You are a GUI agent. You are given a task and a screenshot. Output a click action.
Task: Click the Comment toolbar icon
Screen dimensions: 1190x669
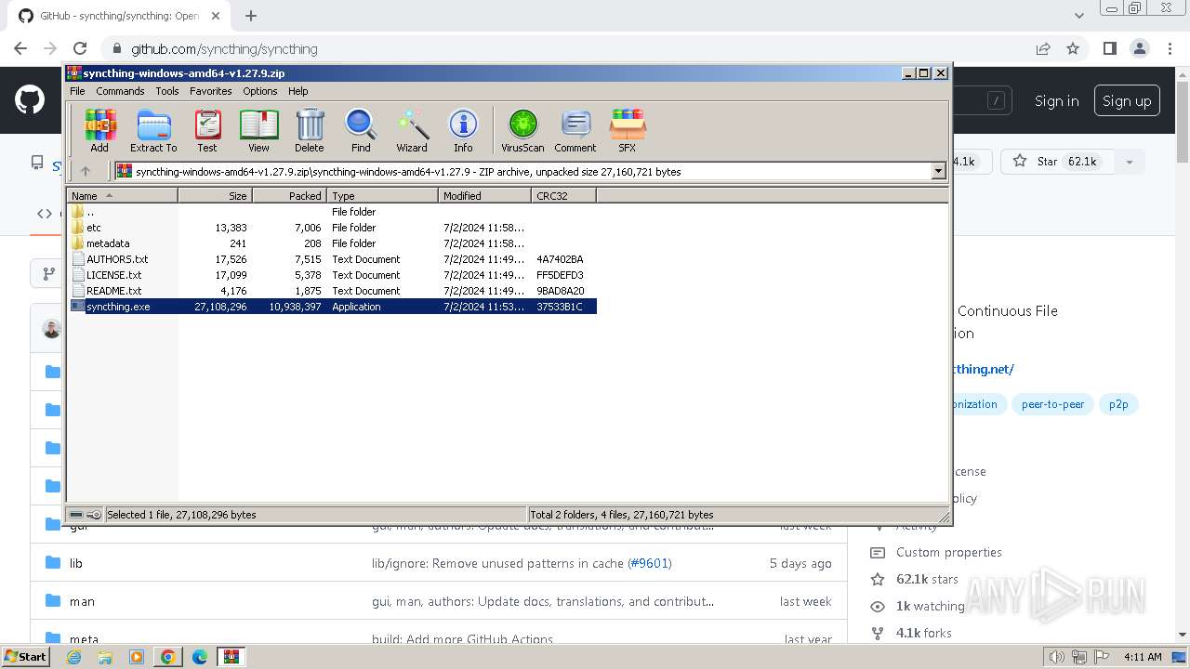[x=575, y=130]
